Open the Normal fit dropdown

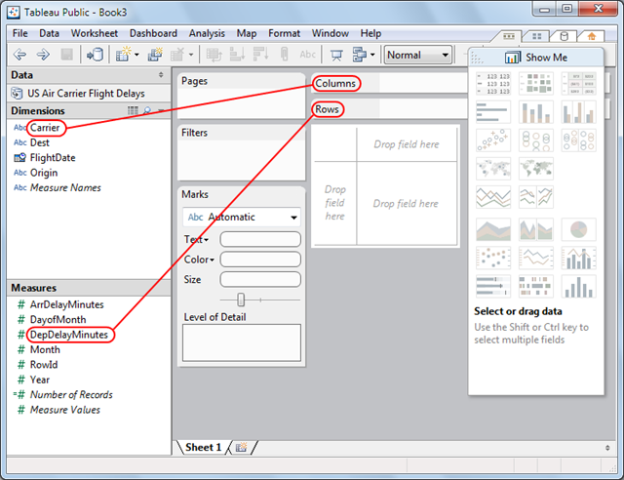click(x=418, y=55)
